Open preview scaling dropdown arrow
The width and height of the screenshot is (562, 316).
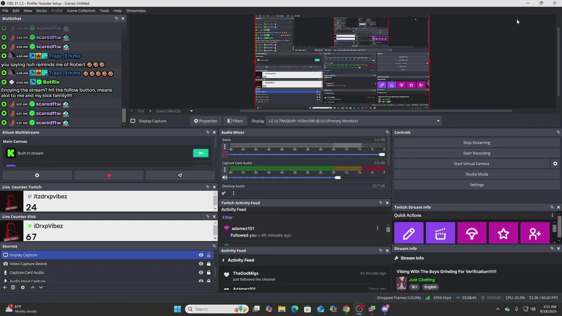pyautogui.click(x=191, y=111)
